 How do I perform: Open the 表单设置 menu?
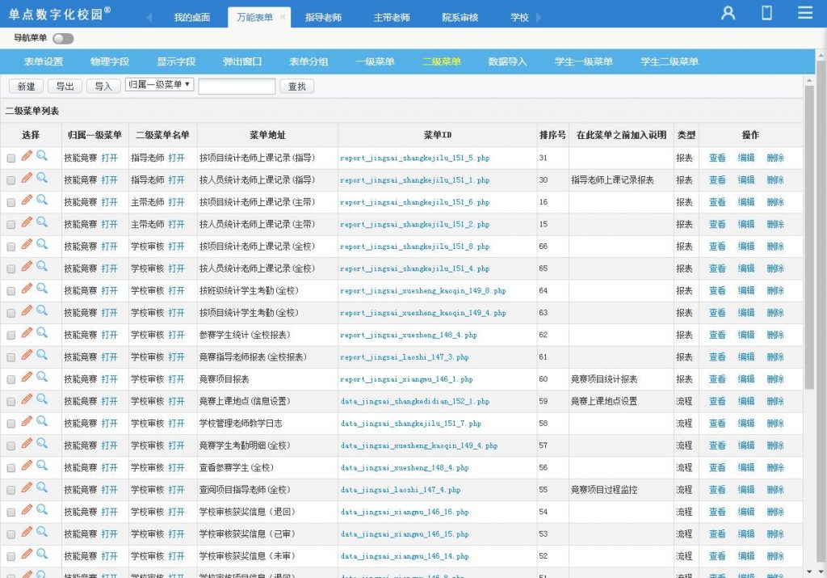tap(44, 61)
